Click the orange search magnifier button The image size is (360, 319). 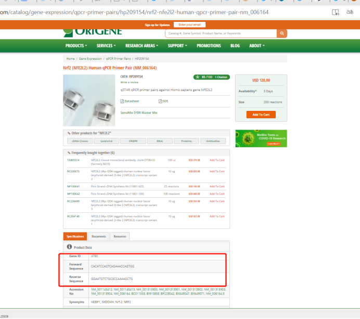pos(282,33)
